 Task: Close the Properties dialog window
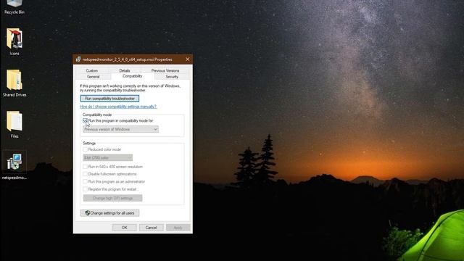point(188,59)
